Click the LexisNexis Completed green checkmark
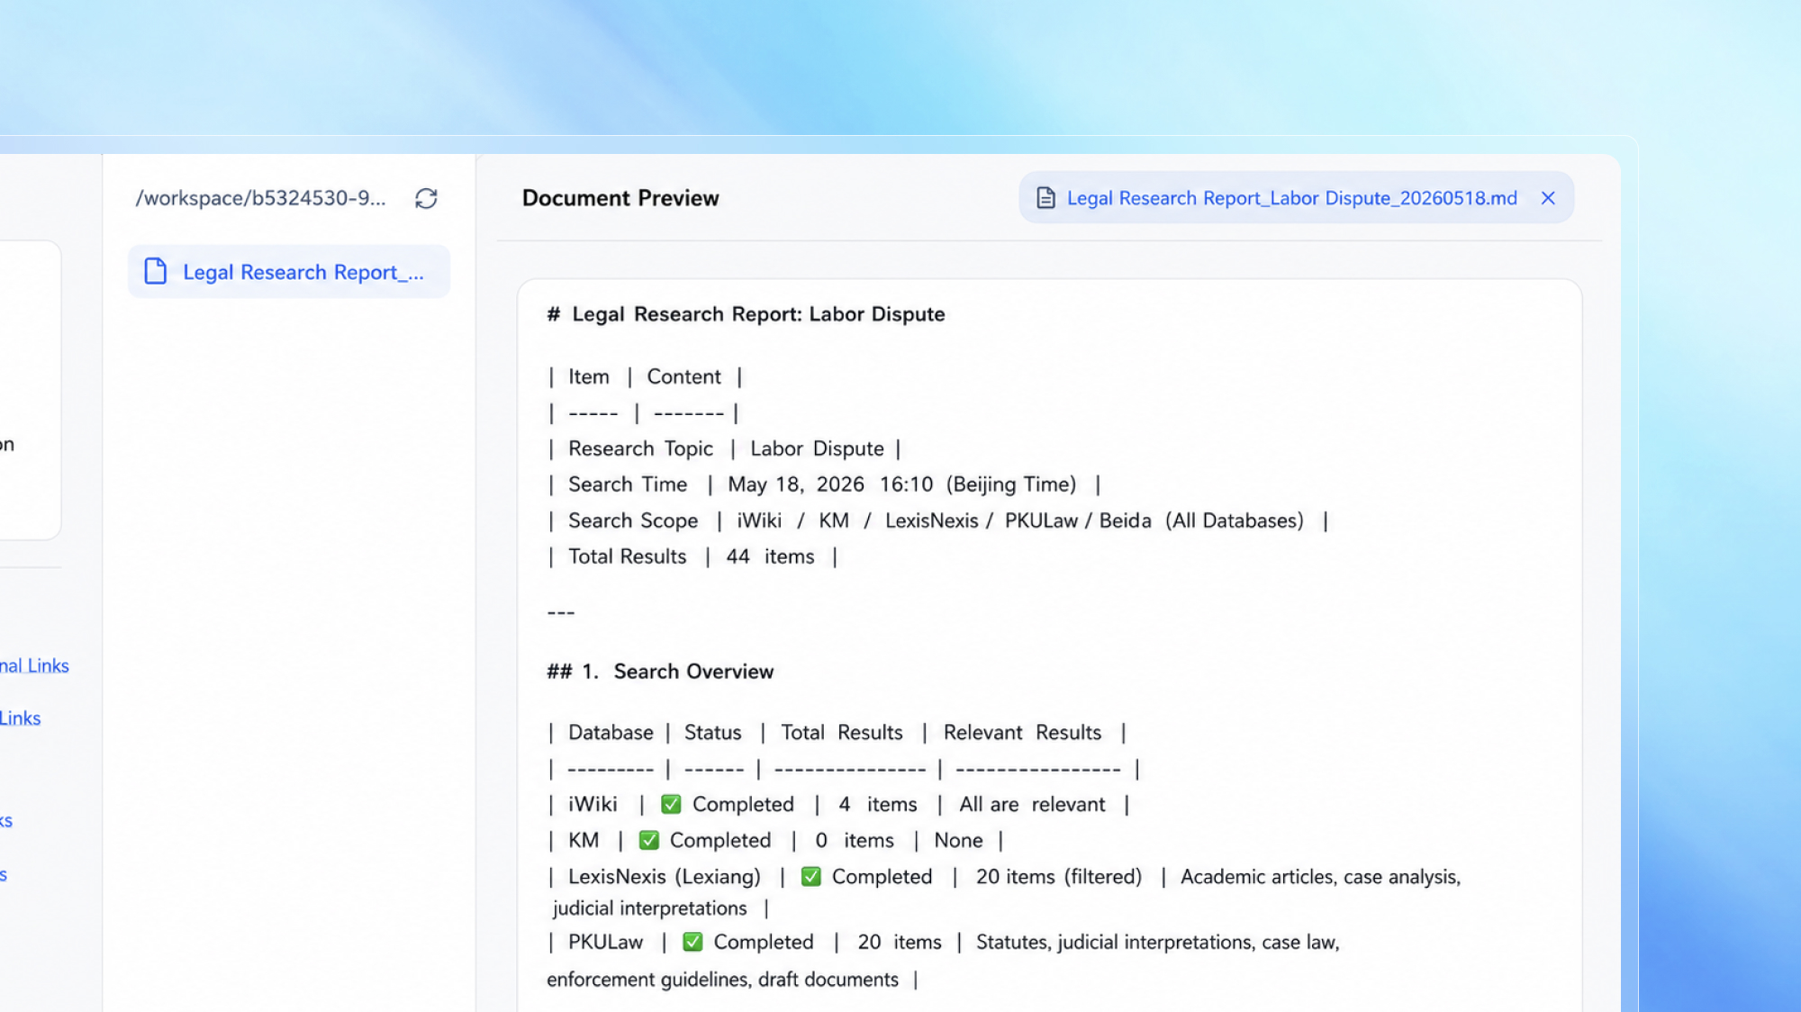 pyautogui.click(x=810, y=877)
